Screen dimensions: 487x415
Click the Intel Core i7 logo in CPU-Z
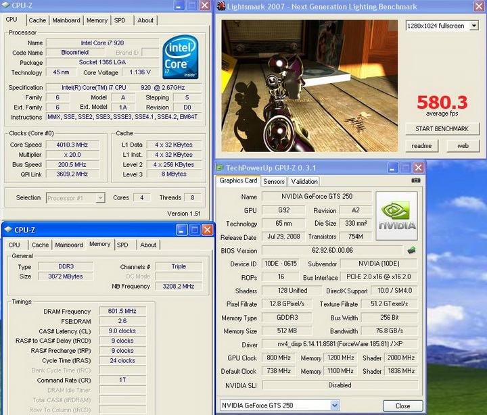click(x=181, y=57)
